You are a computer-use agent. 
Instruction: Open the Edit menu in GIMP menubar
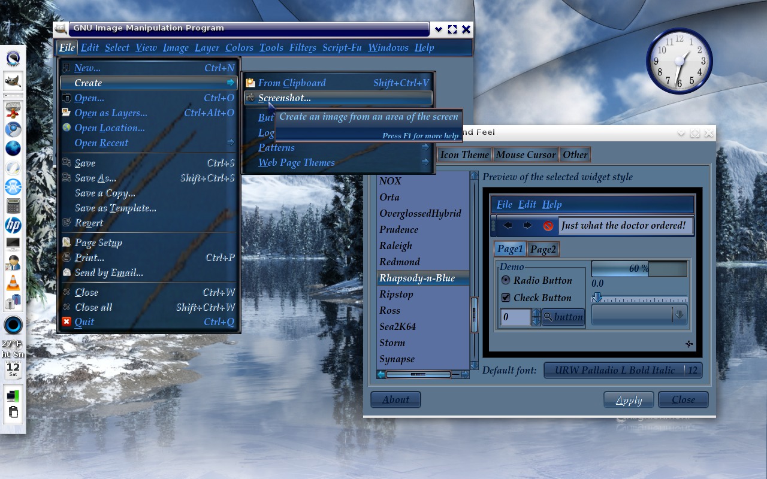pyautogui.click(x=90, y=48)
